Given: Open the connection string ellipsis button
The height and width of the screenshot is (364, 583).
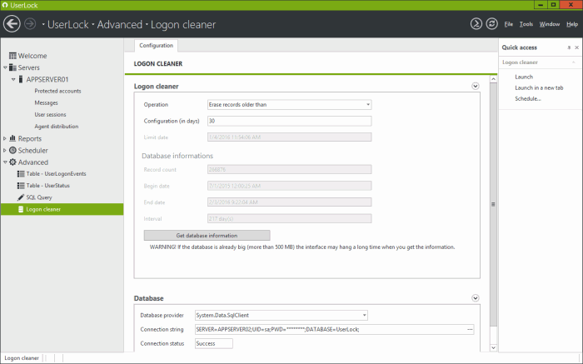Looking at the screenshot, I should coord(470,329).
